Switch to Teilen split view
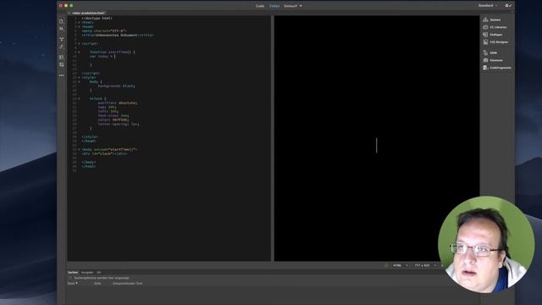The height and width of the screenshot is (305, 542). [274, 6]
